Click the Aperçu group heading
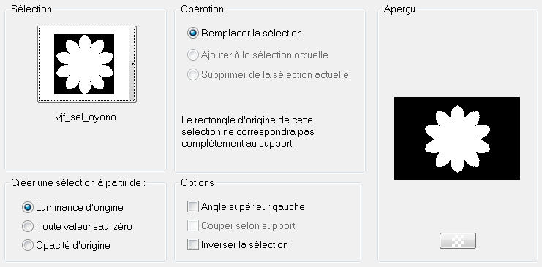The height and width of the screenshot is (267, 542). tap(399, 9)
